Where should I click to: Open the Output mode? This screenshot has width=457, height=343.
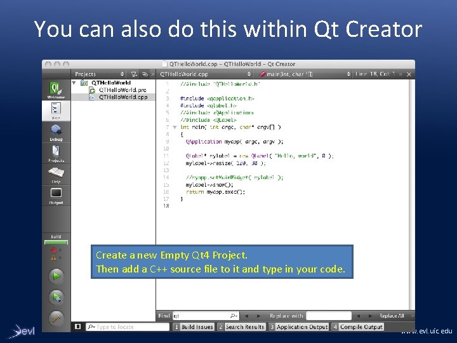click(x=56, y=195)
